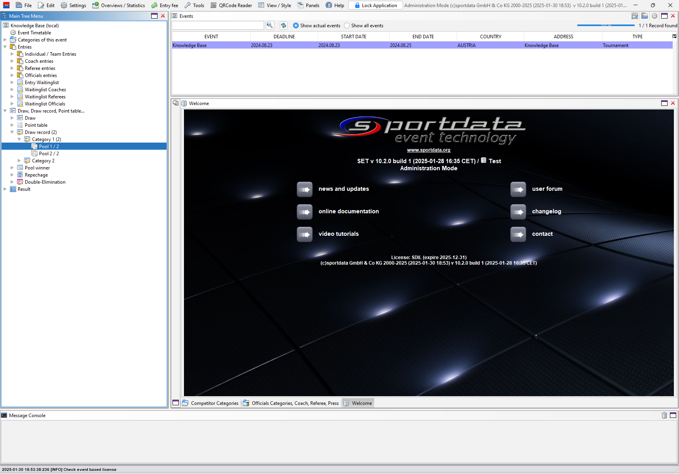Expand the Double-Elimination node
679x474 pixels.
[12, 182]
